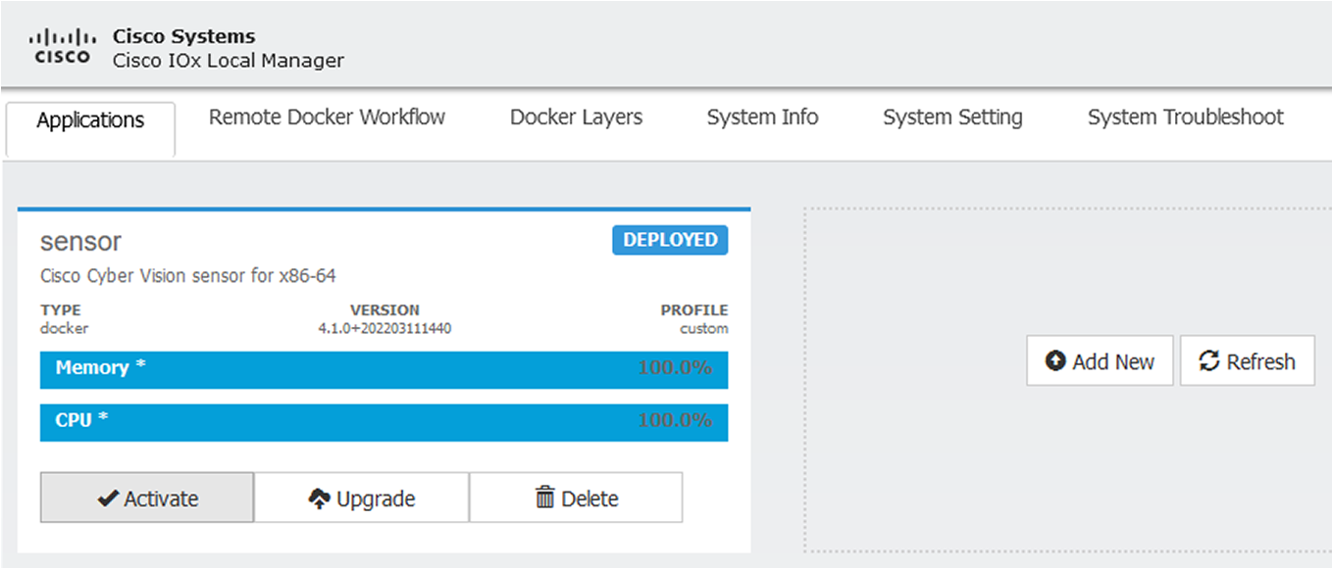Click the Refresh circular arrows icon

(x=1209, y=361)
